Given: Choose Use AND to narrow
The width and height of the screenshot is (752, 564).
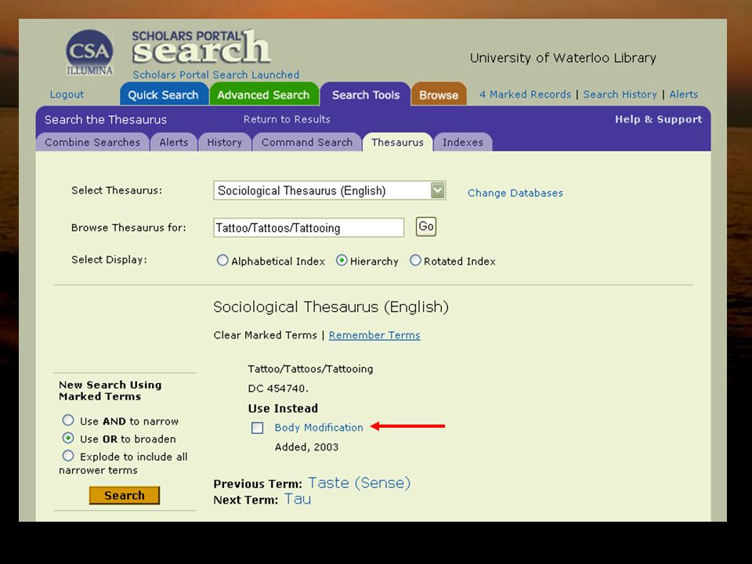Looking at the screenshot, I should click(68, 421).
